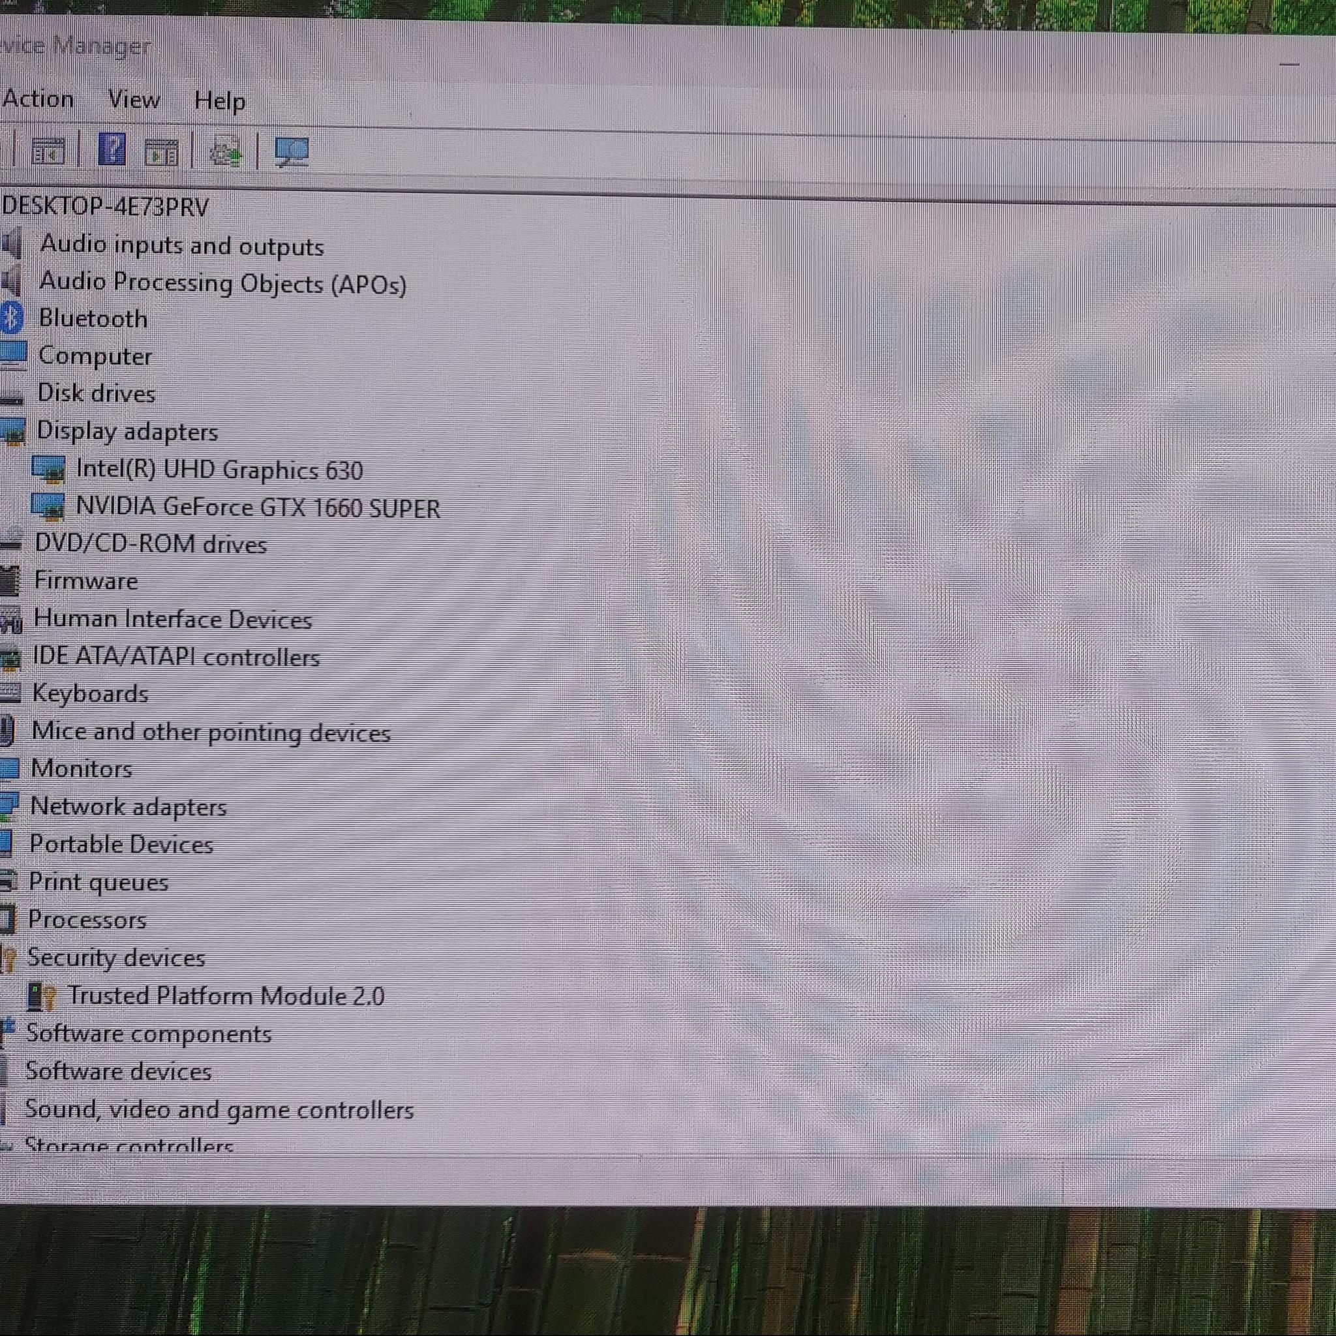Click the Monitors category icon
The width and height of the screenshot is (1336, 1336).
(x=10, y=768)
